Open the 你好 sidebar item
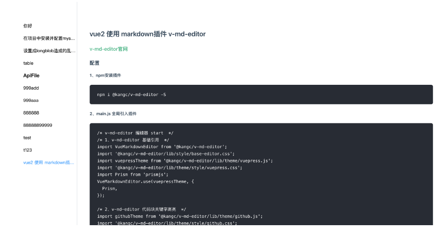 point(28,26)
